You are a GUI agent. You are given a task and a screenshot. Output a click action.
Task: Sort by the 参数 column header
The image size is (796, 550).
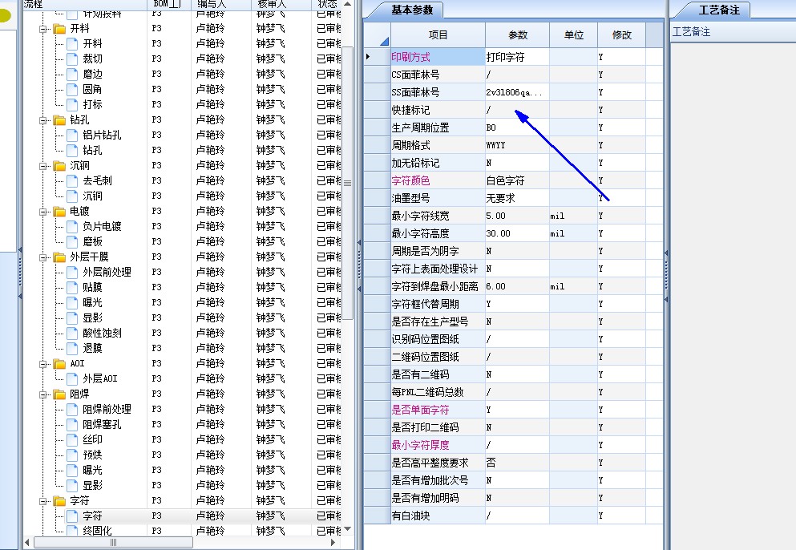(x=517, y=35)
